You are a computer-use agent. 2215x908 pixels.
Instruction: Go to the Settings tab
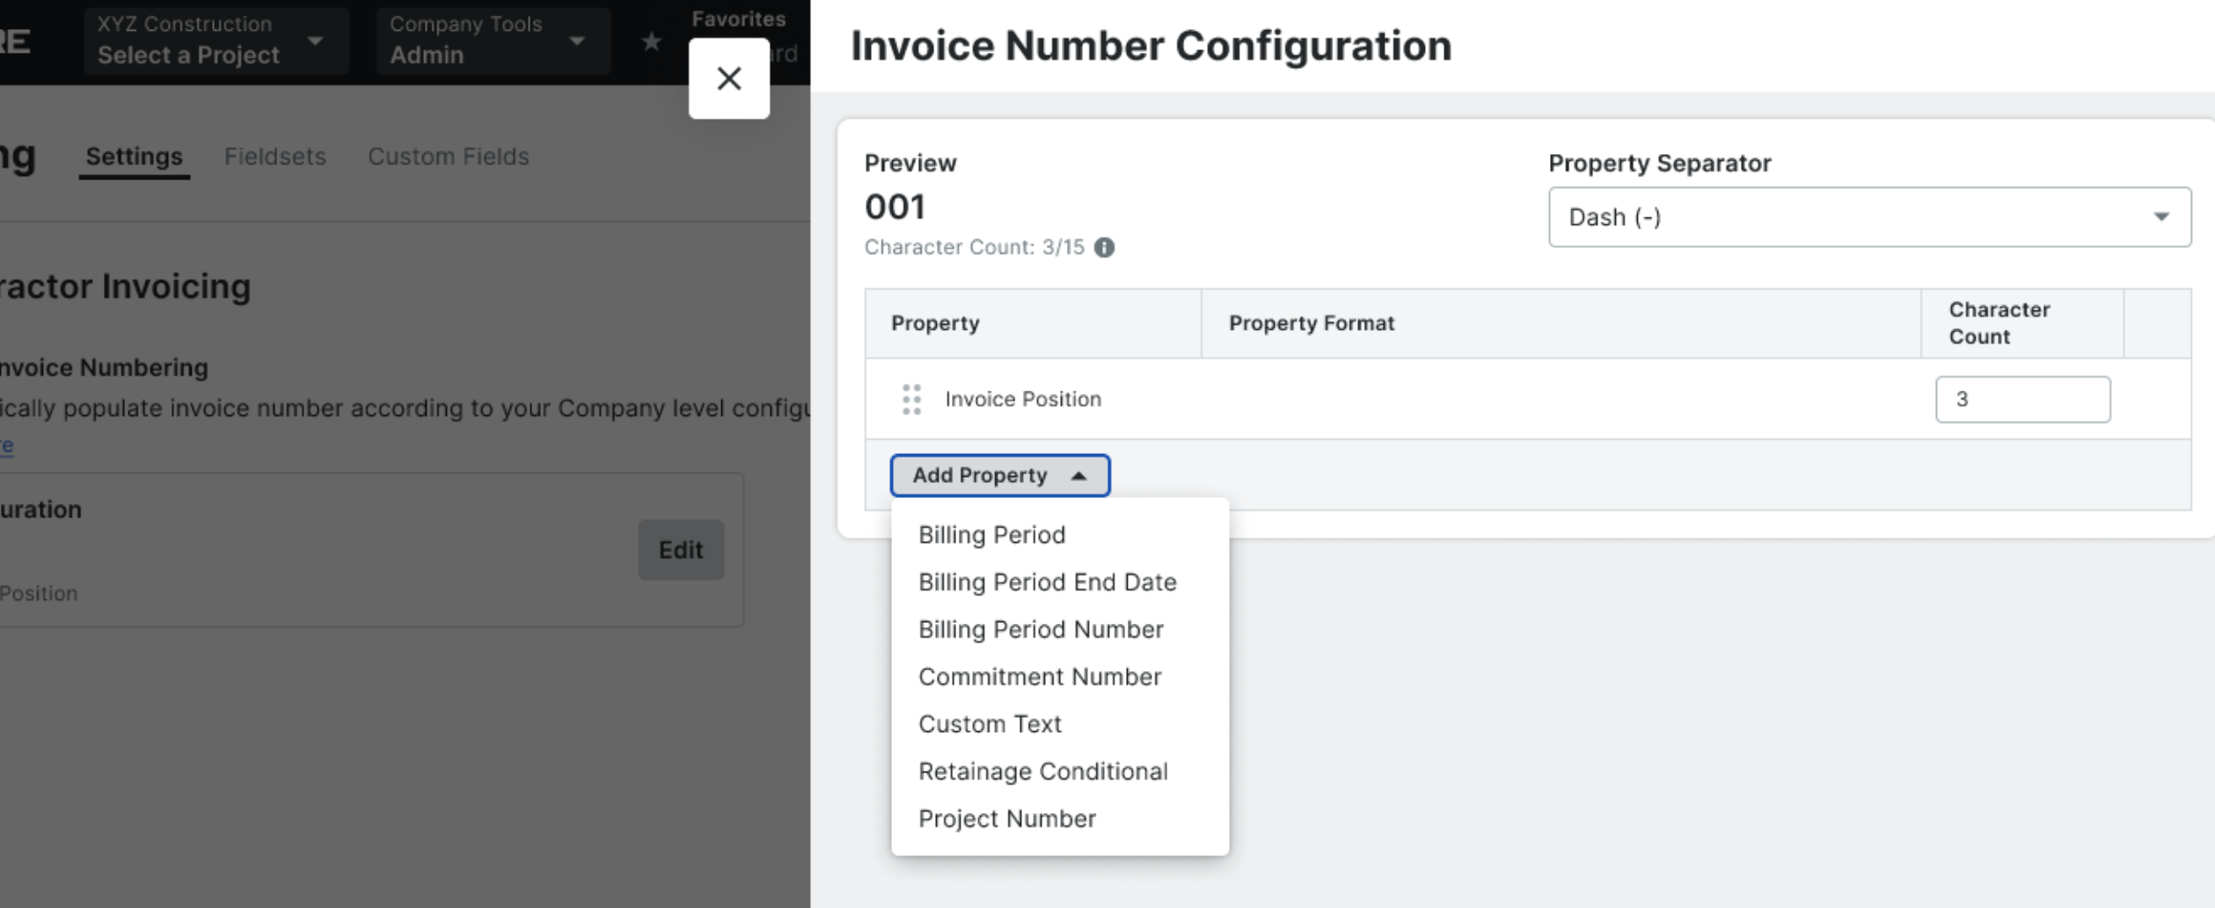pos(134,157)
